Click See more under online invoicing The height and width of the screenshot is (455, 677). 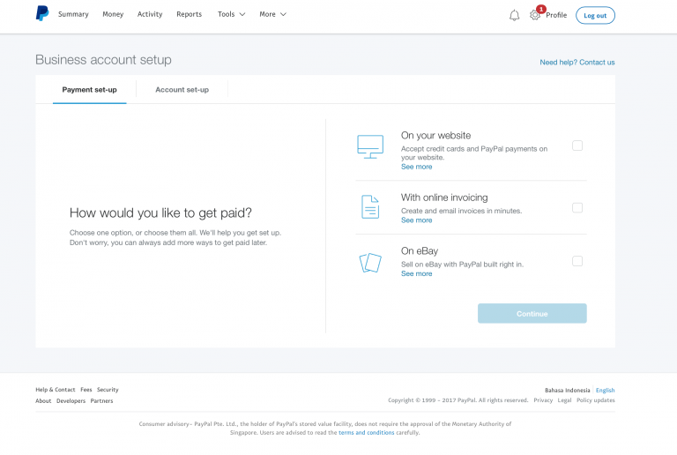(x=416, y=220)
